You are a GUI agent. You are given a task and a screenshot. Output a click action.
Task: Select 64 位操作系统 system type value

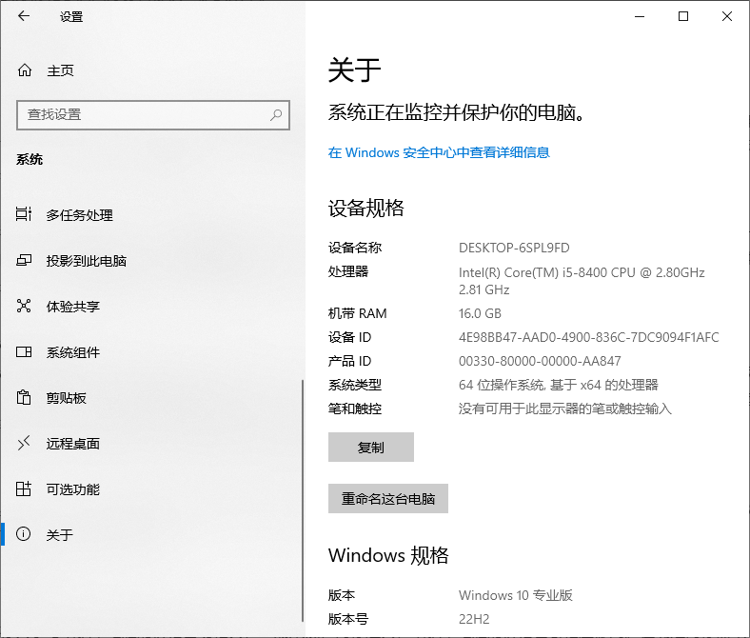click(x=558, y=385)
